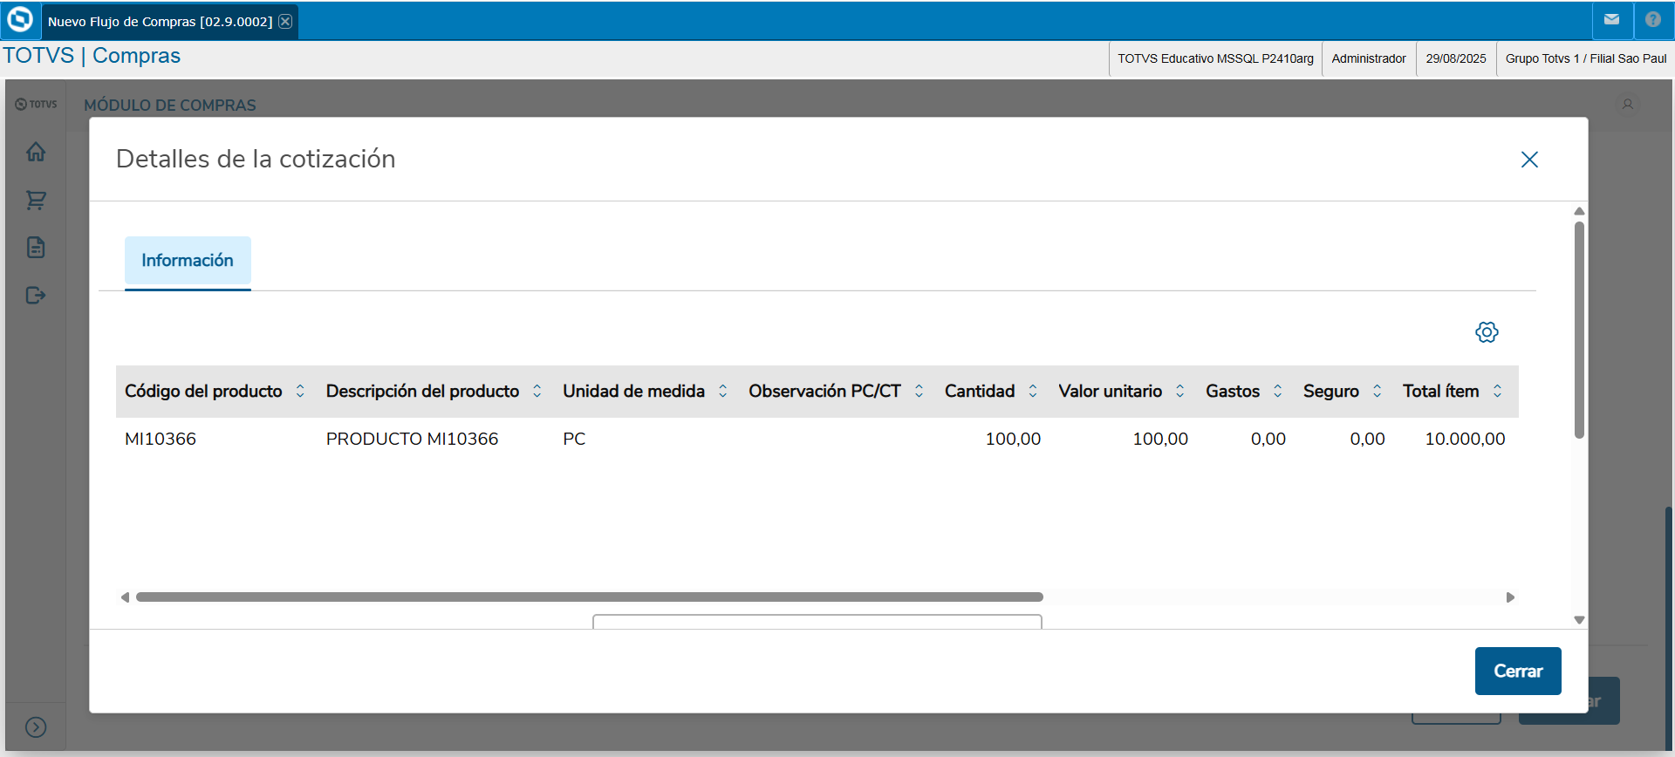Open the mail icon in top bar

click(1611, 19)
